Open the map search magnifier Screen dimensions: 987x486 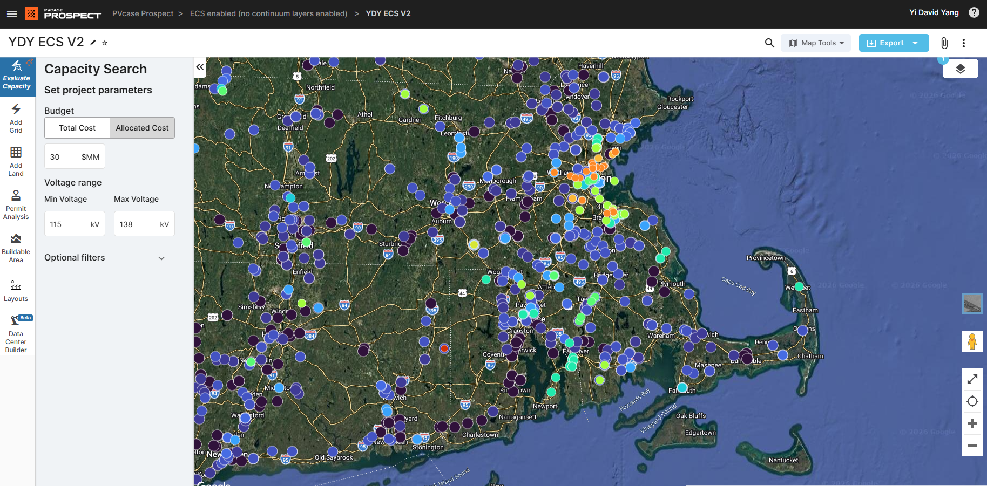coord(769,43)
